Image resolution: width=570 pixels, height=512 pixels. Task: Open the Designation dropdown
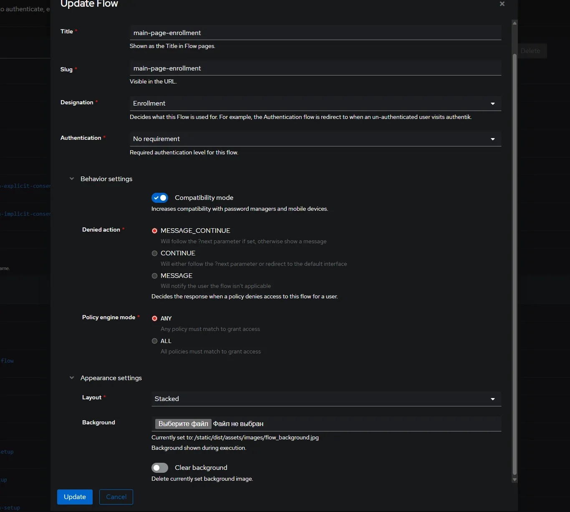pyautogui.click(x=315, y=103)
